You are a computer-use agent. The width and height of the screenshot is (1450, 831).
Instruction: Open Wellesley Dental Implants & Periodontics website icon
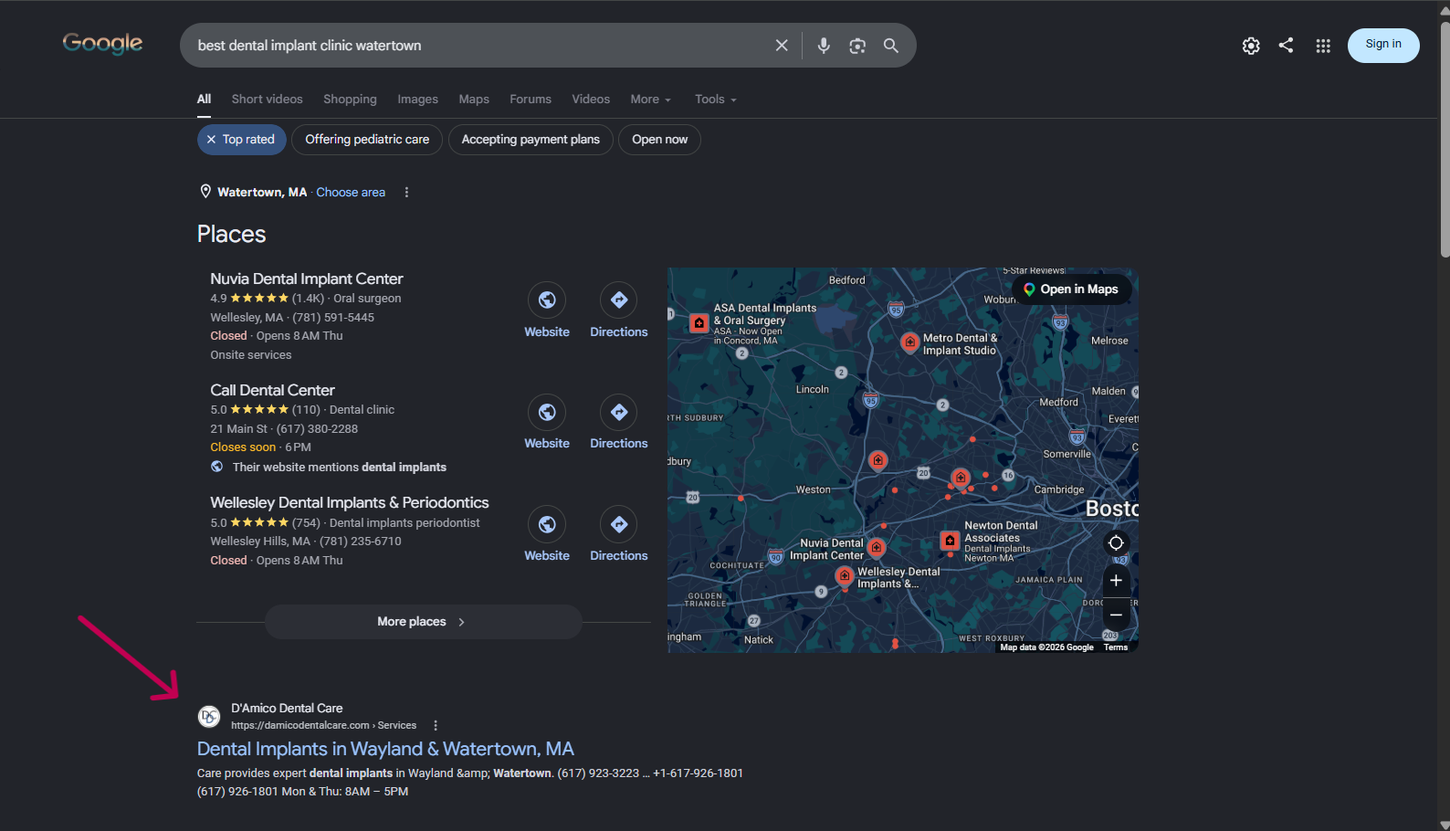pyautogui.click(x=547, y=524)
